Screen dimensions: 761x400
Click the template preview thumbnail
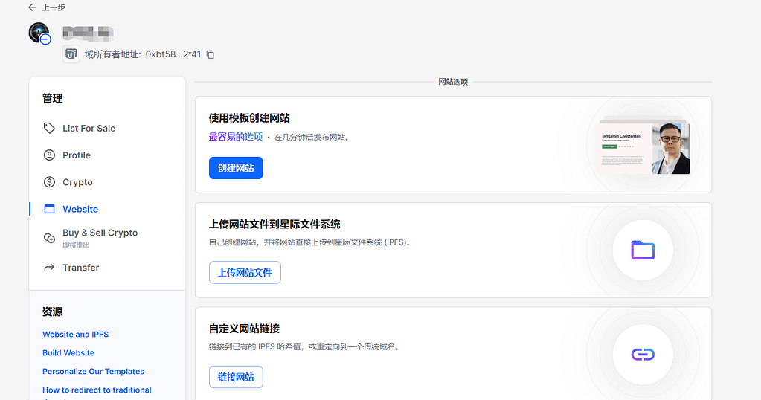pos(643,146)
